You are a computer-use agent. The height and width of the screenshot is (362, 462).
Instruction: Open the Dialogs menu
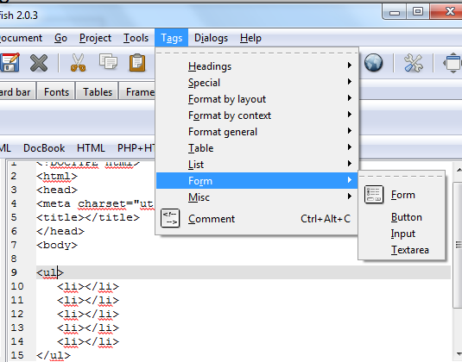coord(211,38)
